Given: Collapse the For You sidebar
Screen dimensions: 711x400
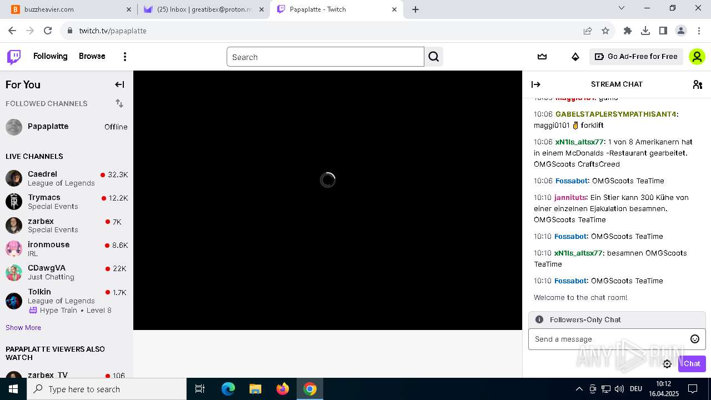Looking at the screenshot, I should pyautogui.click(x=119, y=84).
